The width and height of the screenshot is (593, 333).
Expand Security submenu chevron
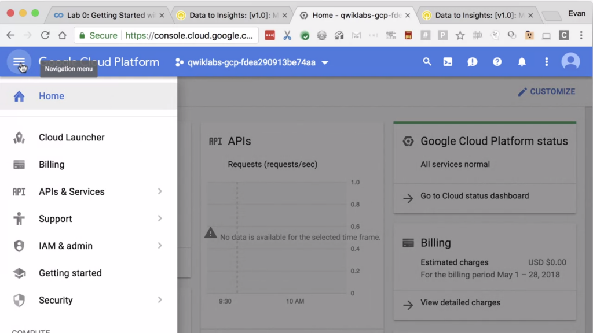click(160, 300)
